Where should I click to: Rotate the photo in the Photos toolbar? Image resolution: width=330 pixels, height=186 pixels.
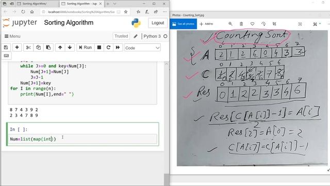(x=263, y=24)
